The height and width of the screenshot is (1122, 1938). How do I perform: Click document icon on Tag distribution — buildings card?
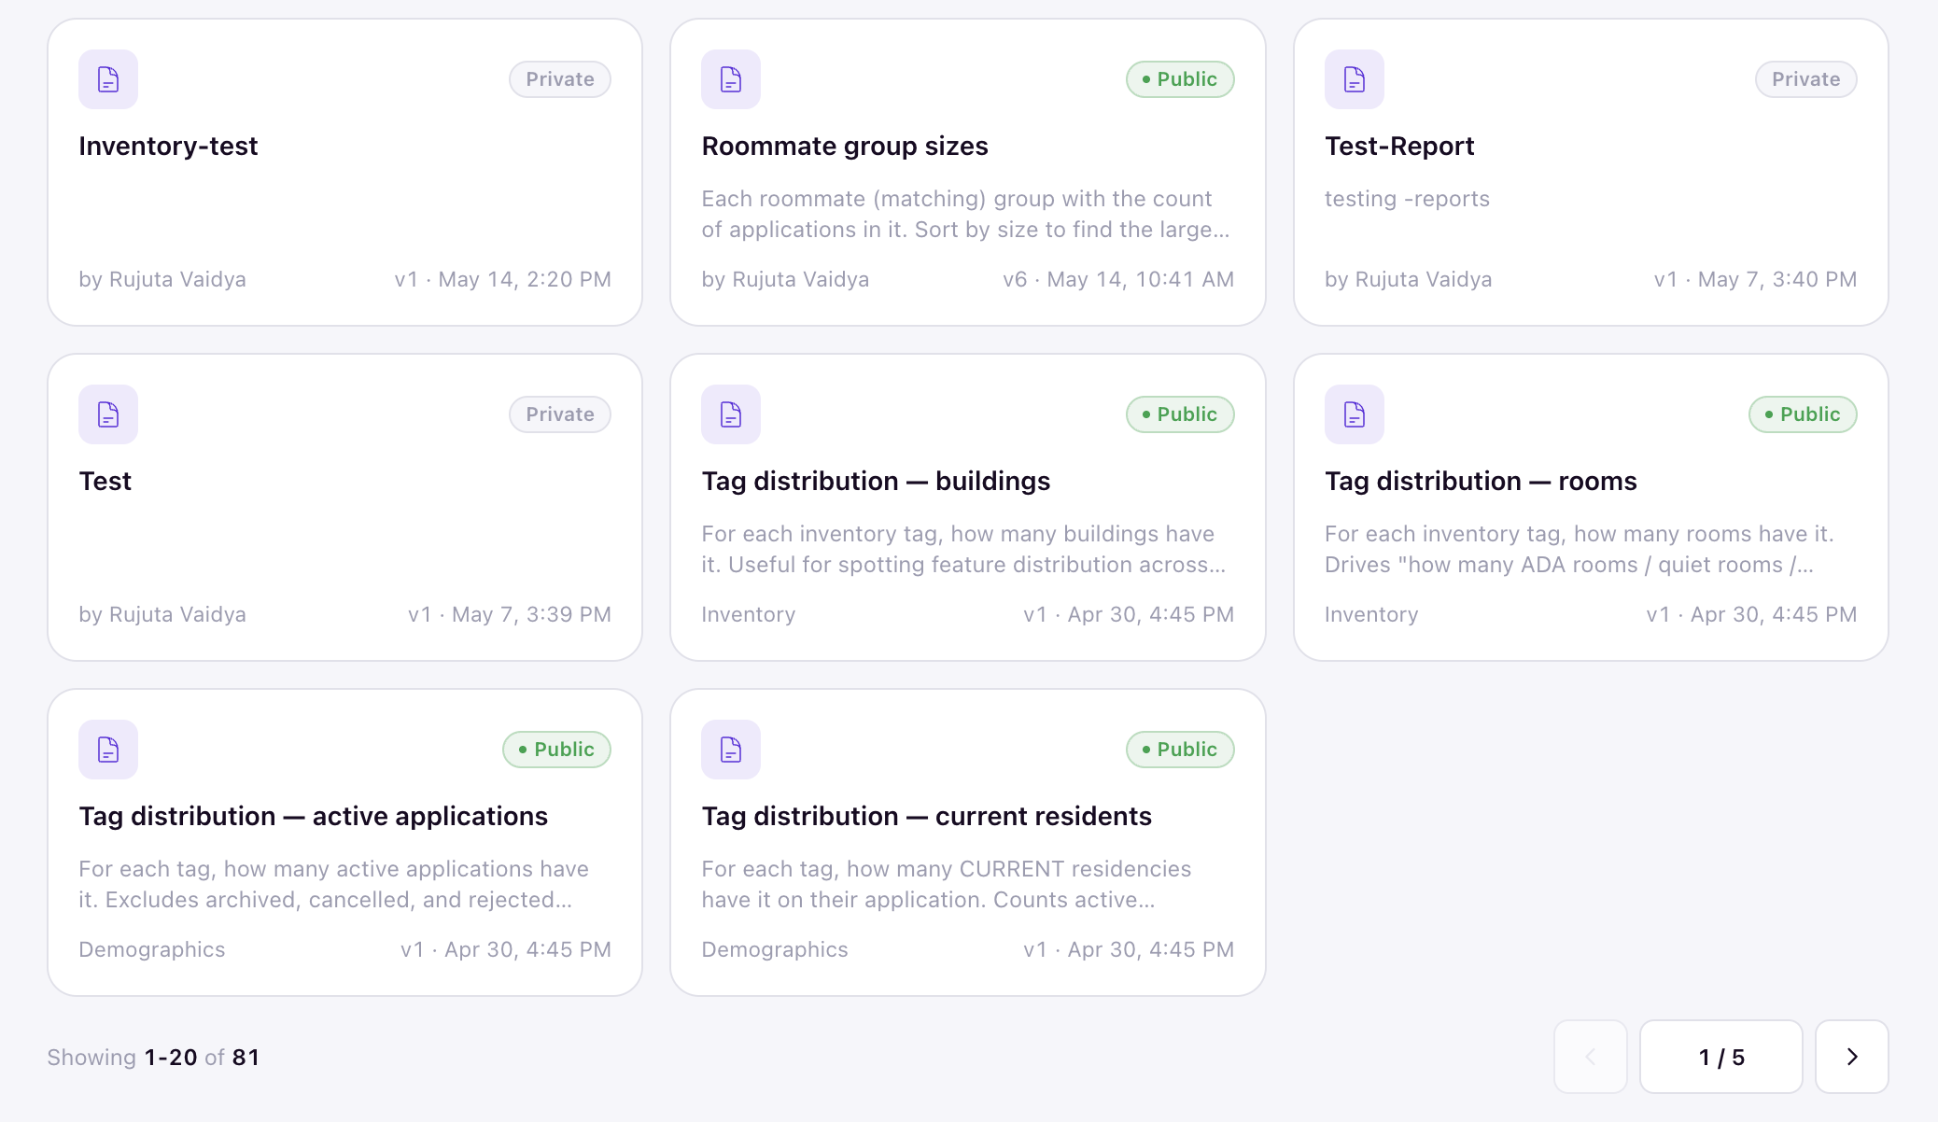(x=731, y=414)
